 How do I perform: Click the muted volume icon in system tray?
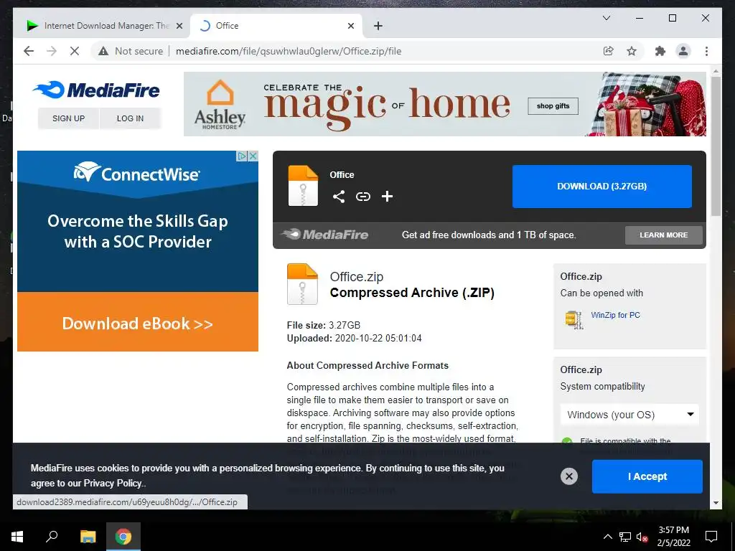click(642, 537)
